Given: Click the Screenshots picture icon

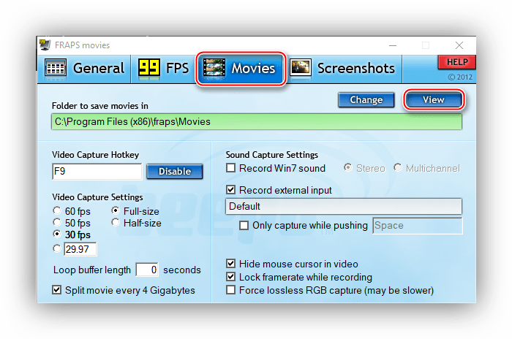Looking at the screenshot, I should point(301,67).
